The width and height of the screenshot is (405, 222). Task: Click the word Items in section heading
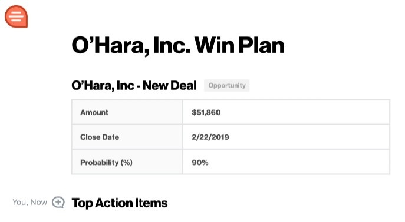tap(152, 203)
